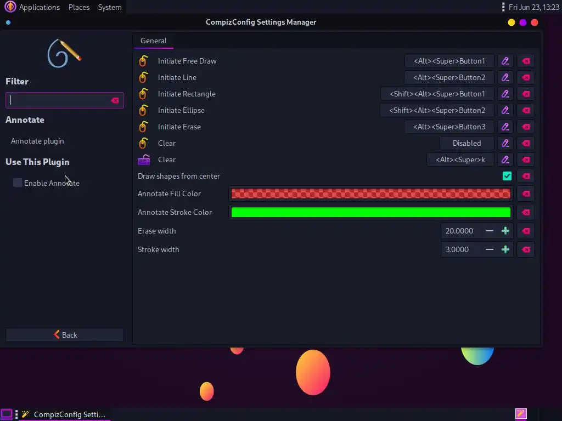Edit the Initiate Erase binding
Screen dimensions: 562x421
point(505,127)
